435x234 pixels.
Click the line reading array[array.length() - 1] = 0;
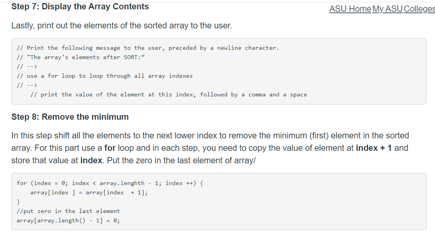coord(68,220)
